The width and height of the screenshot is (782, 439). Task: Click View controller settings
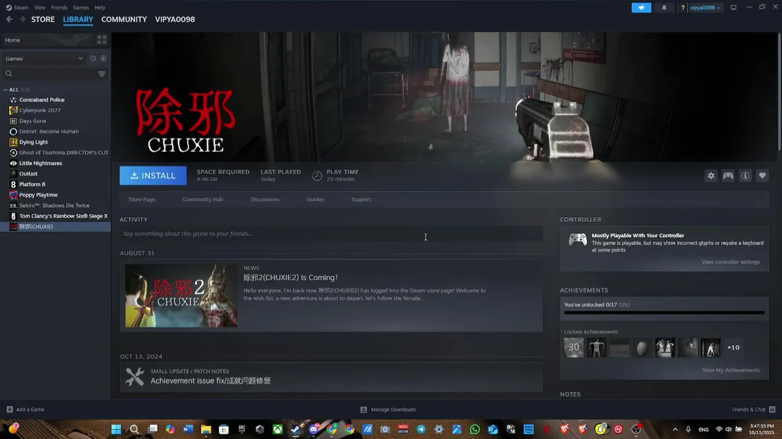click(x=730, y=262)
